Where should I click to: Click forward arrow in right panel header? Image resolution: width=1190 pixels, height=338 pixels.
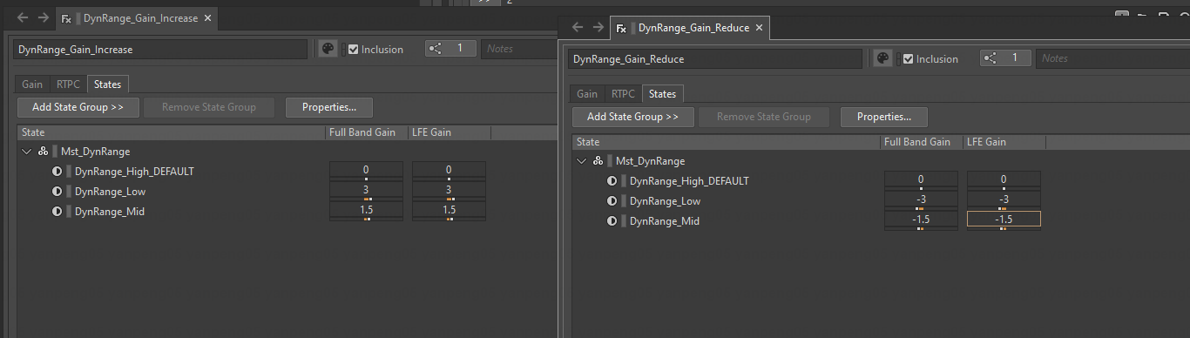point(598,27)
